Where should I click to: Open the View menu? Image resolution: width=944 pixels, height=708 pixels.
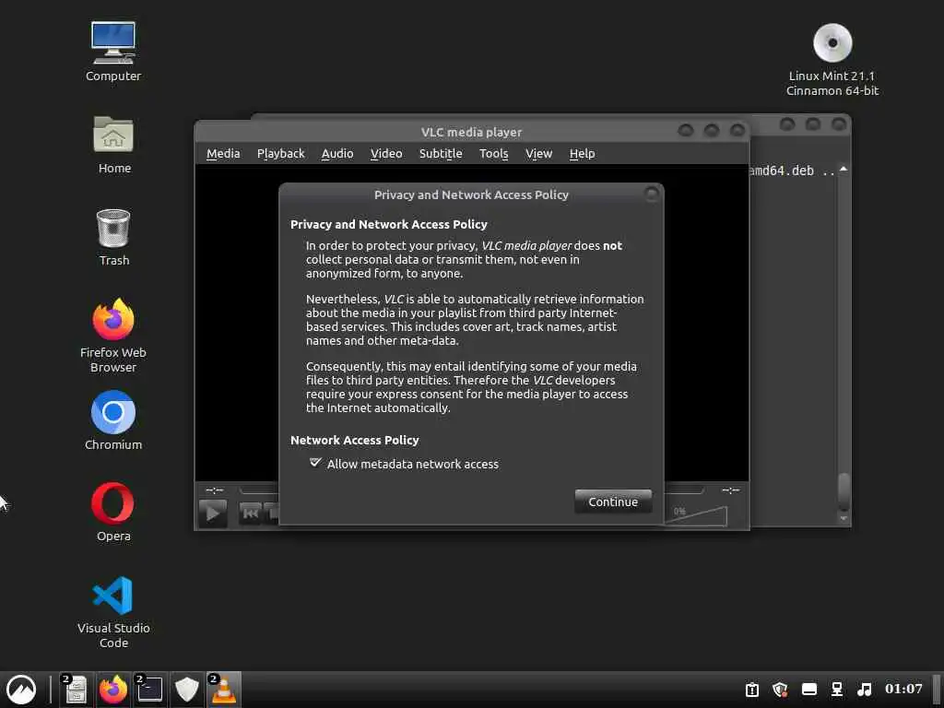point(538,154)
